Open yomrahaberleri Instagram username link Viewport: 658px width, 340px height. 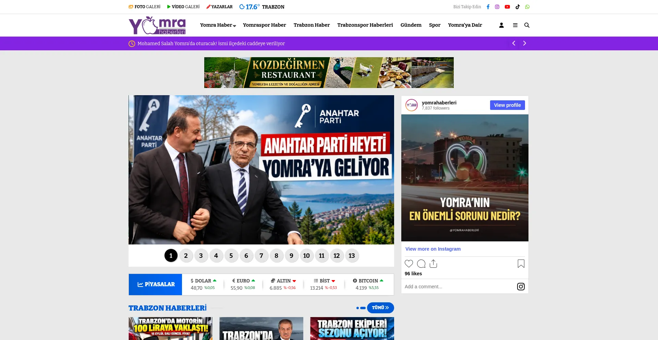pyautogui.click(x=439, y=103)
